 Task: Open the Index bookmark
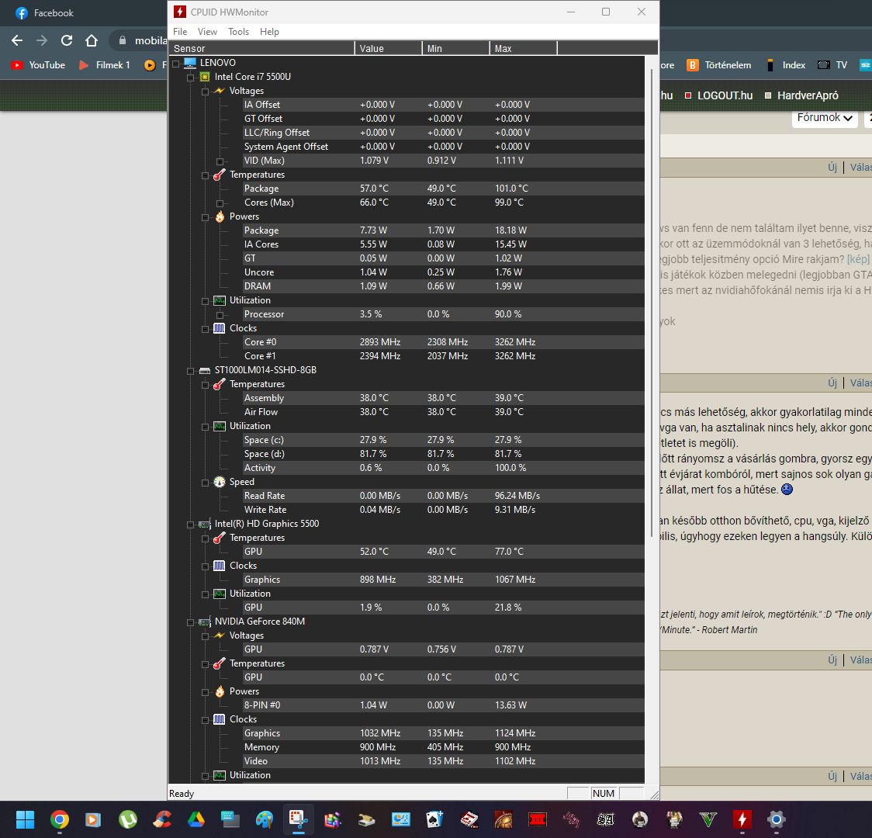[x=786, y=65]
